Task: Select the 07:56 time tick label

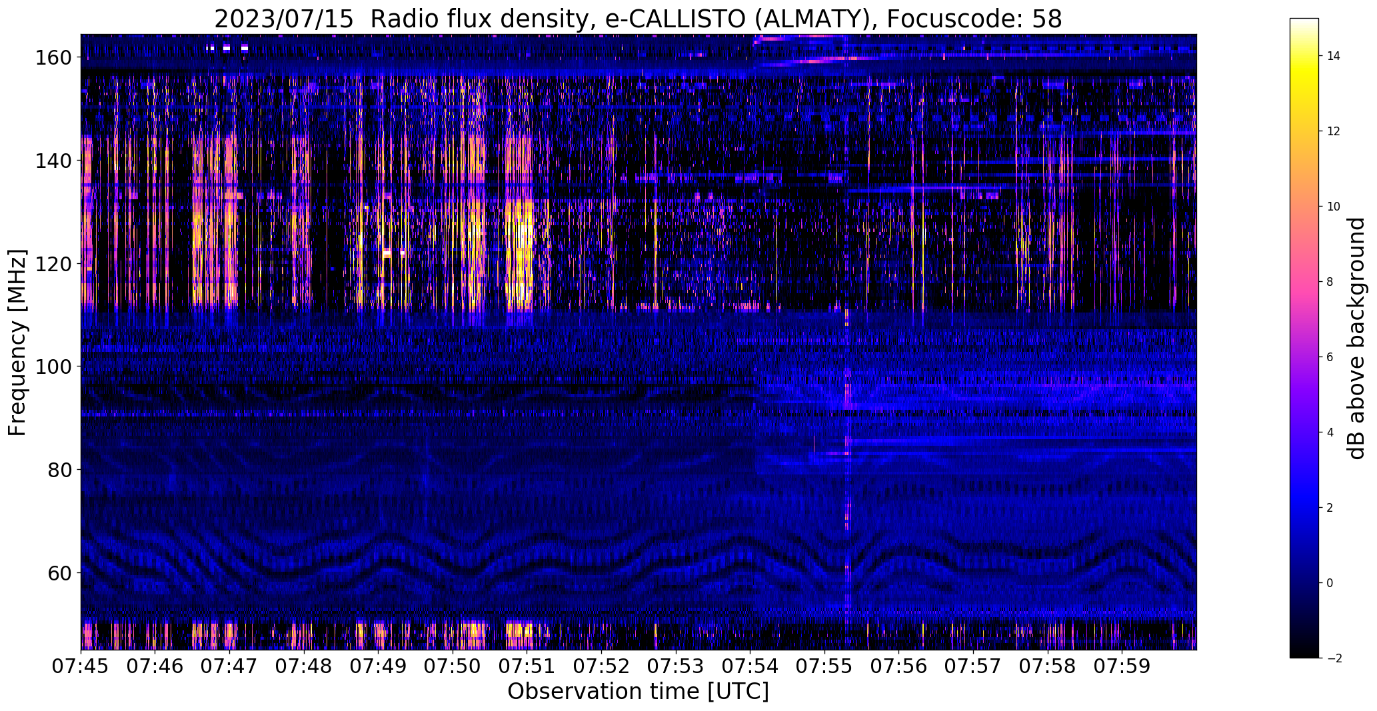Action: [x=899, y=666]
